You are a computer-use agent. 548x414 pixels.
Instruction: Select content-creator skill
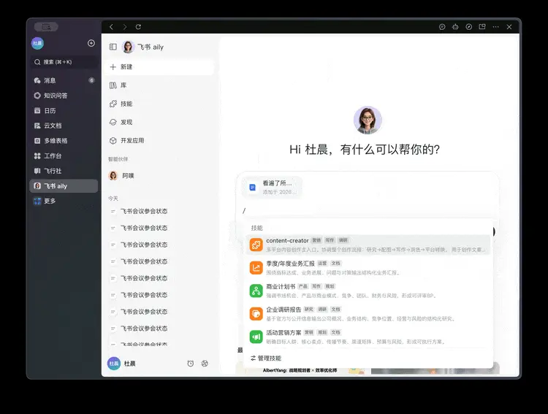coord(368,245)
